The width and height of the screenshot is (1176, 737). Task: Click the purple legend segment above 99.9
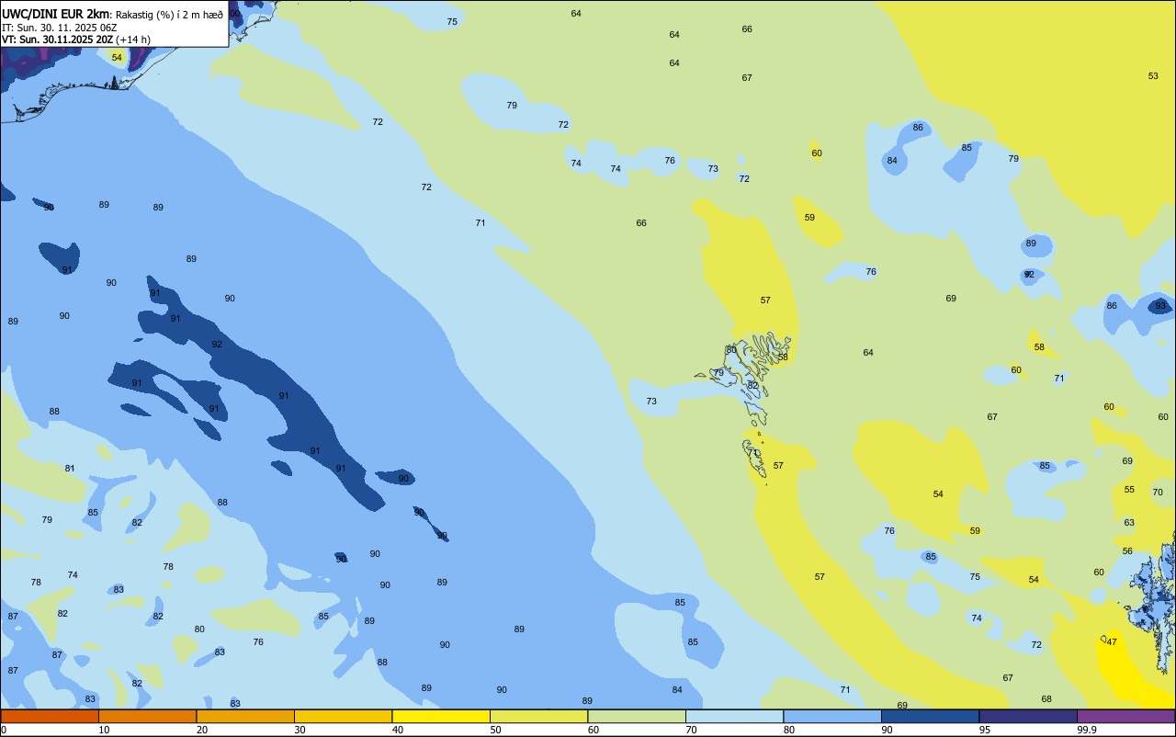1125,716
